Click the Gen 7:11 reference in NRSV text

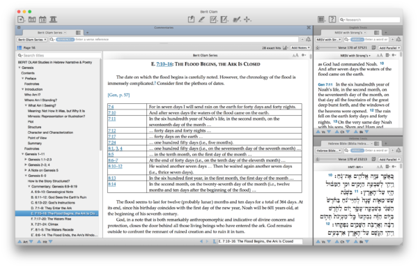pos(325,84)
